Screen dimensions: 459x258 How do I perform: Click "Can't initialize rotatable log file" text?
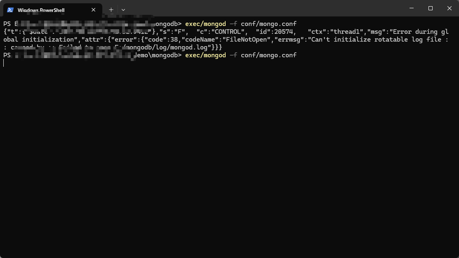coord(376,40)
